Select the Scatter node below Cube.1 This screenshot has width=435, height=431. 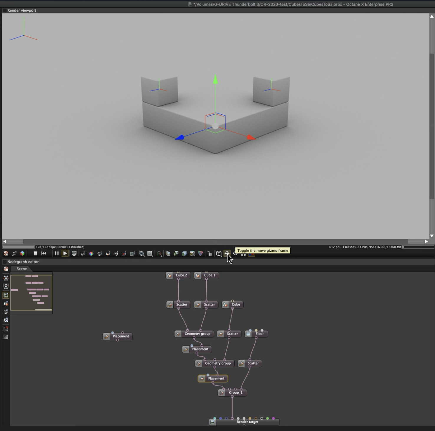pos(206,305)
